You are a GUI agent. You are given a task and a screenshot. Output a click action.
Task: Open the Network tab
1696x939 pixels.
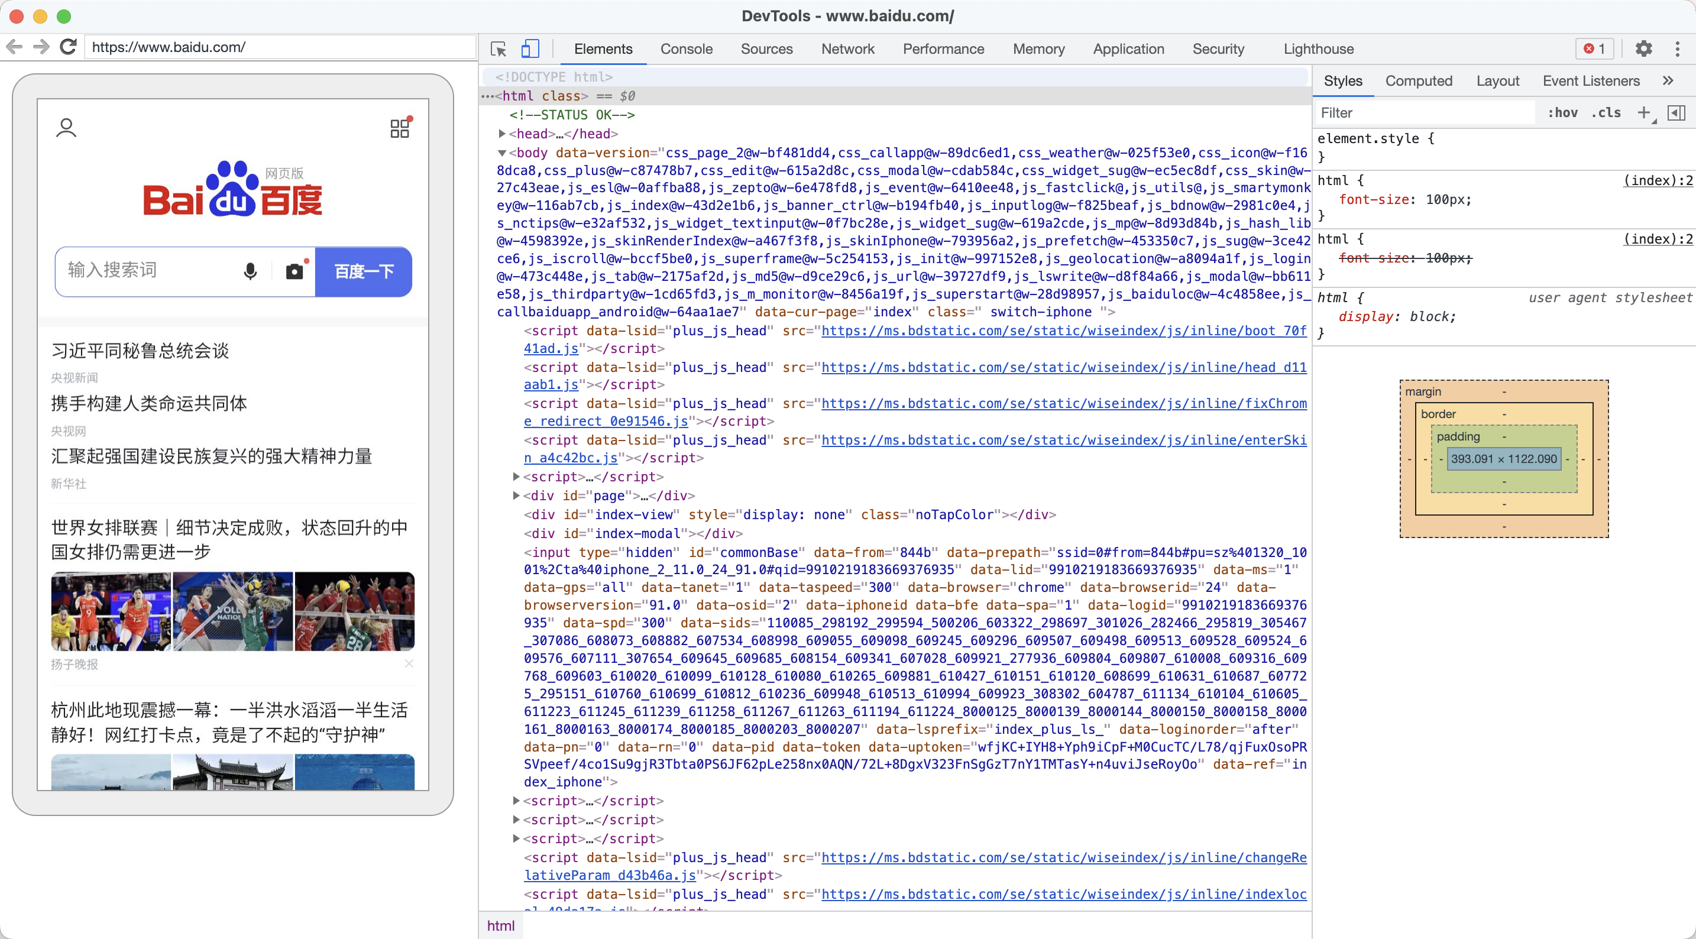point(847,48)
